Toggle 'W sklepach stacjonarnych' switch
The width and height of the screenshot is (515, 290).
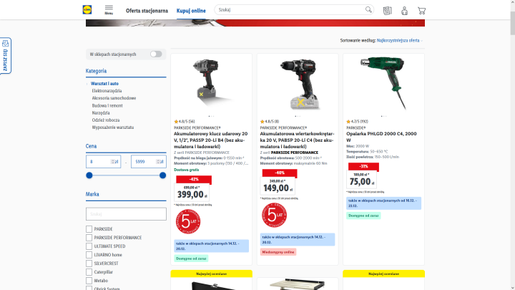click(x=156, y=54)
